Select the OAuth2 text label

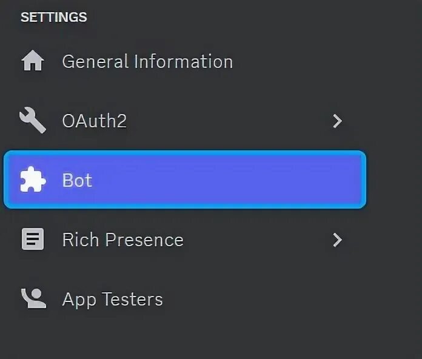[95, 121]
